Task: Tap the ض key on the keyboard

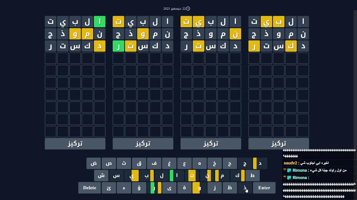Action: 94,163
